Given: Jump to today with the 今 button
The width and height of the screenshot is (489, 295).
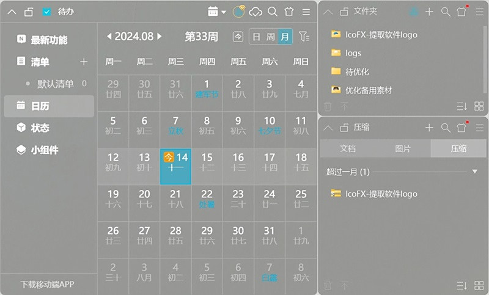Looking at the screenshot, I should (x=238, y=37).
